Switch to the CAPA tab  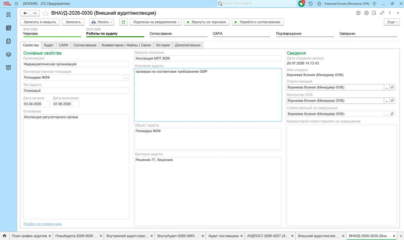click(64, 46)
